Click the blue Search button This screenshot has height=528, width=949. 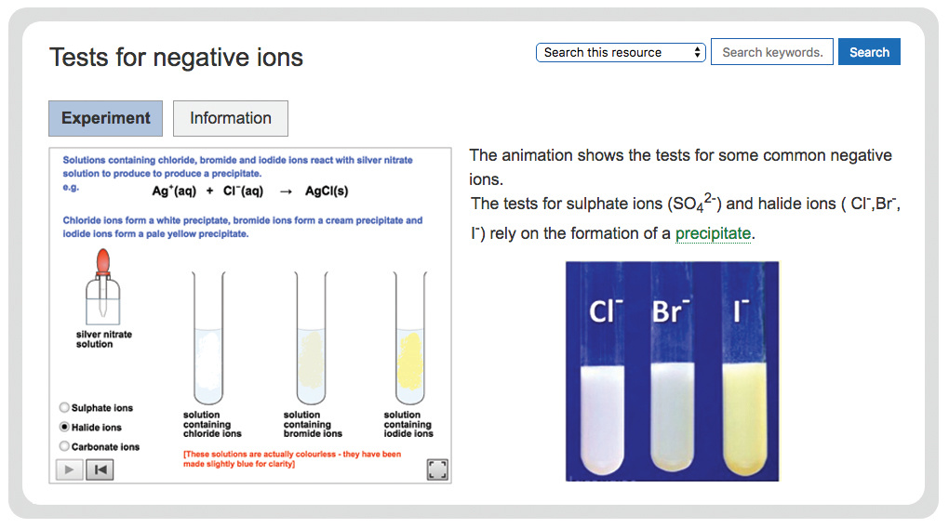tap(869, 52)
